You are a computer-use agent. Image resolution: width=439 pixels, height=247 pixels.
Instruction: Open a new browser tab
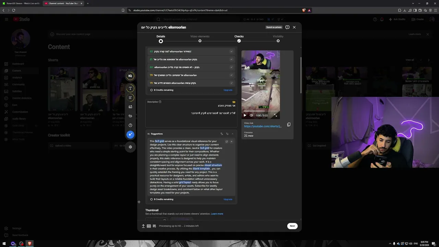tap(88, 3)
